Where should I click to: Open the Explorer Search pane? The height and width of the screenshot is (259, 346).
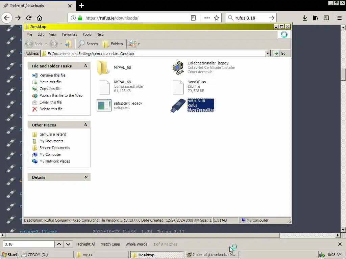pos(88,44)
